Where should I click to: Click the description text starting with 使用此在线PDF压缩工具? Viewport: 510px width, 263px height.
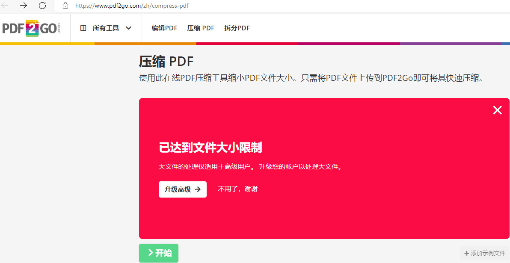311,78
